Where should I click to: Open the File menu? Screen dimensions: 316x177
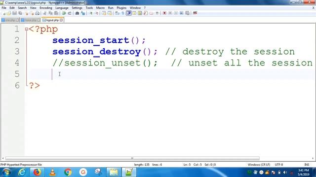pyautogui.click(x=4, y=8)
